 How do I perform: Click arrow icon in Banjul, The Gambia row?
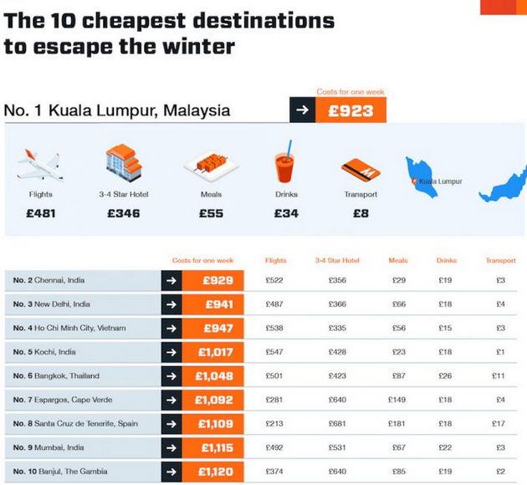click(x=171, y=472)
